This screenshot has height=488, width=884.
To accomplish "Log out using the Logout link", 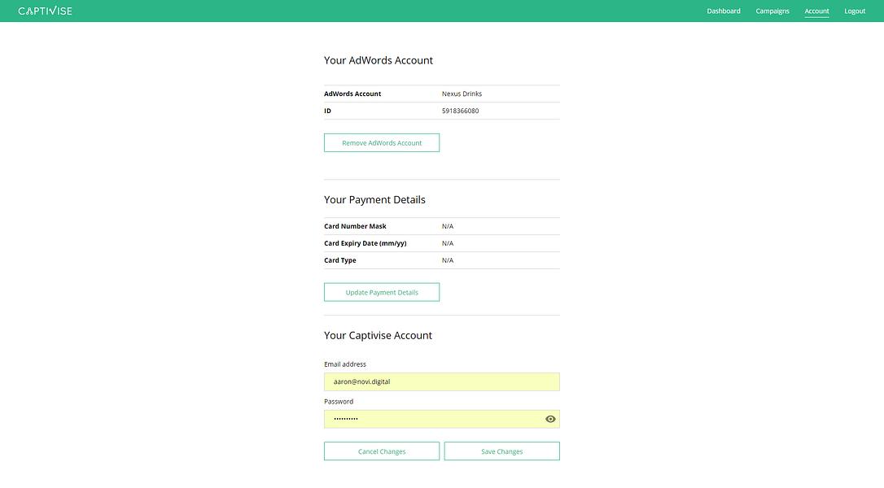I will click(x=855, y=11).
